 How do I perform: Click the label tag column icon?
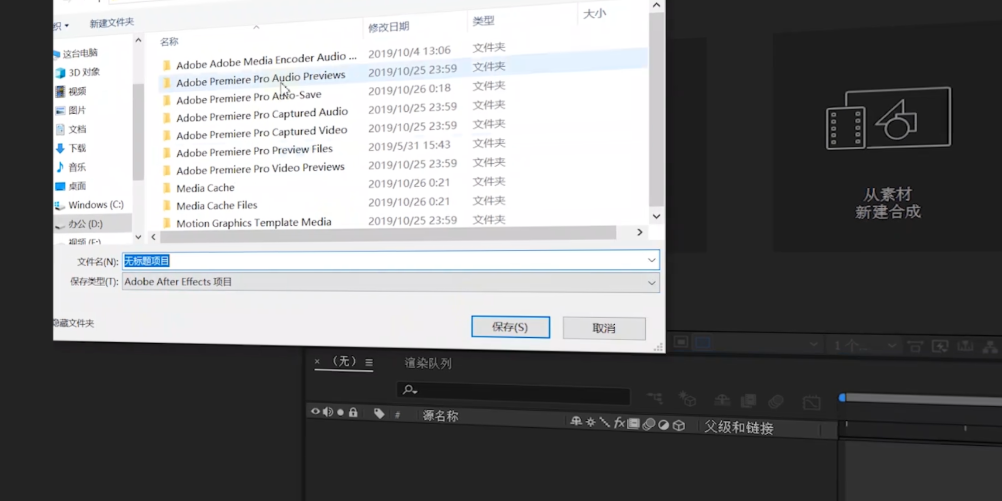click(x=379, y=413)
